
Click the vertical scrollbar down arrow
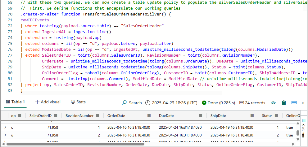298,139
